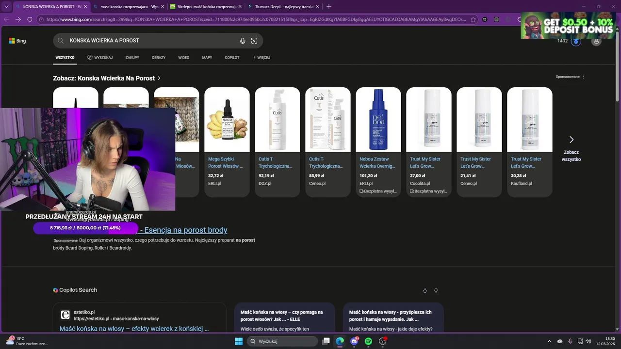Switch to the MAPY tab

[x=207, y=58]
